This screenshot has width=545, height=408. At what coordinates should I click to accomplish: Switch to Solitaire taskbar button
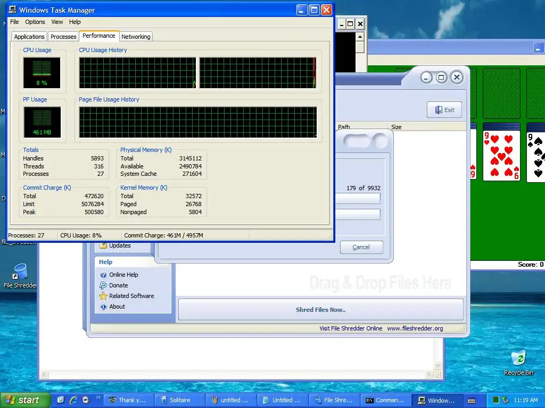tap(179, 400)
